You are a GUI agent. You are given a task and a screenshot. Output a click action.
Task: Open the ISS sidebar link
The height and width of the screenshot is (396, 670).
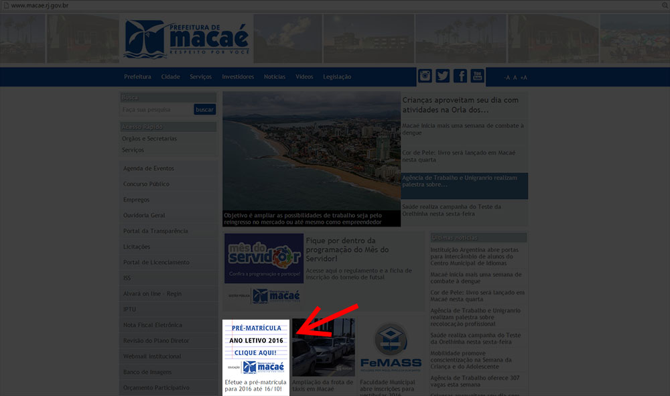[127, 278]
